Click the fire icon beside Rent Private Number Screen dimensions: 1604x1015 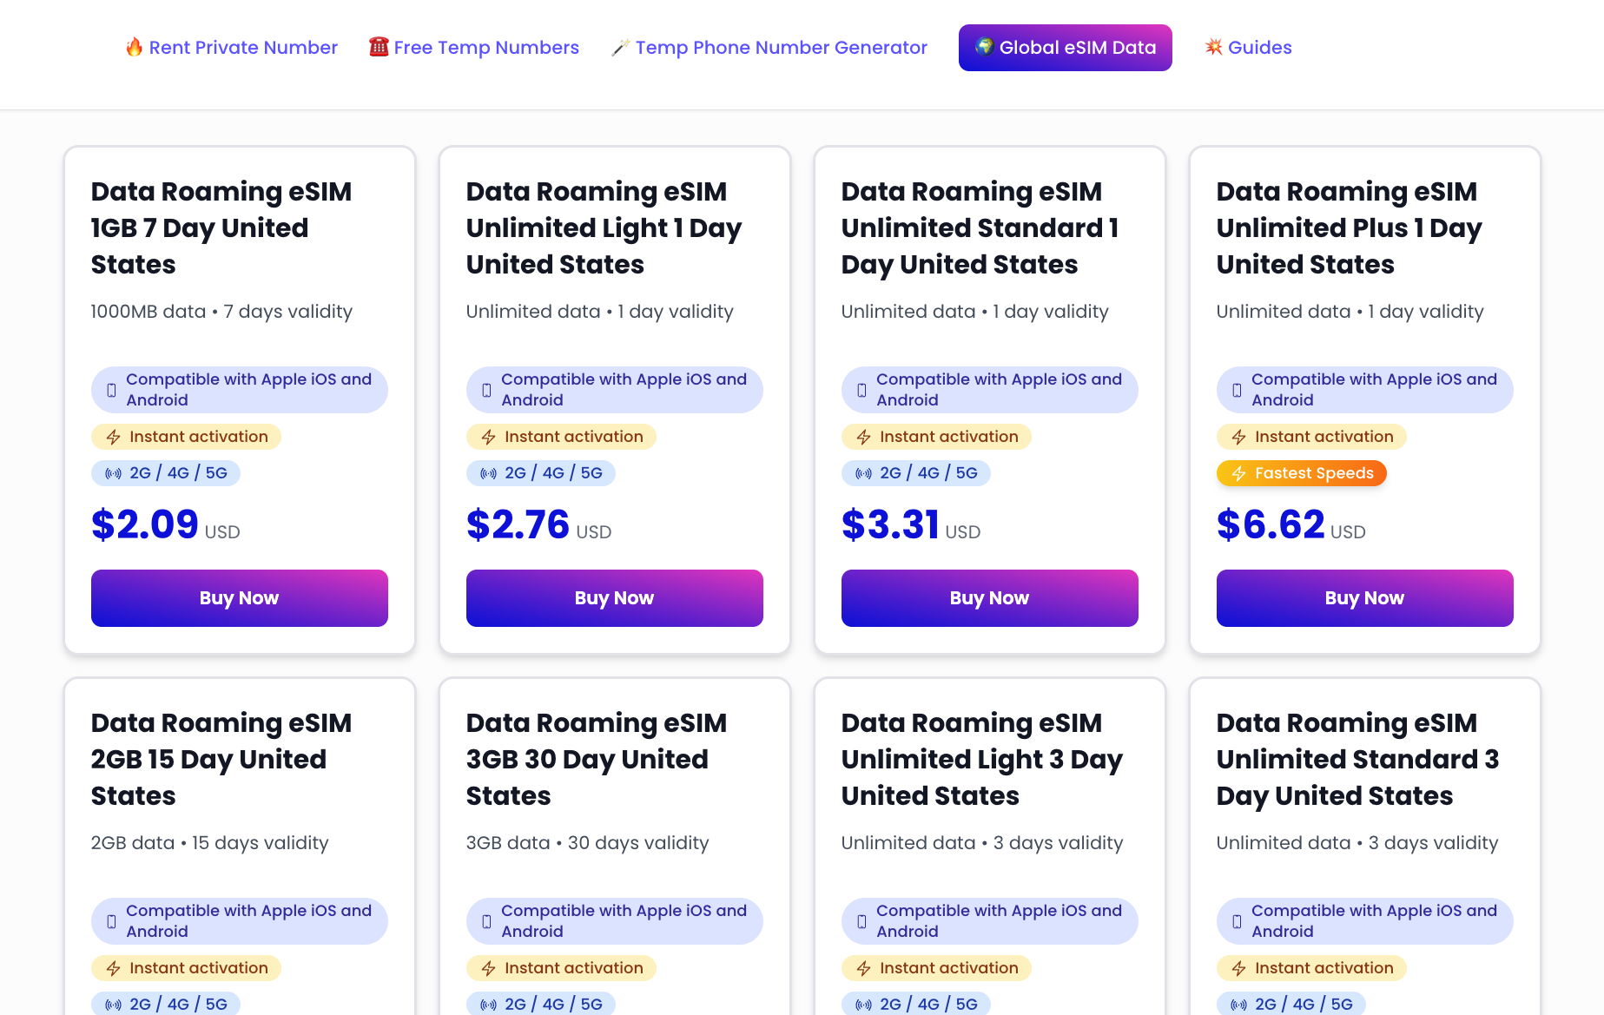[134, 47]
